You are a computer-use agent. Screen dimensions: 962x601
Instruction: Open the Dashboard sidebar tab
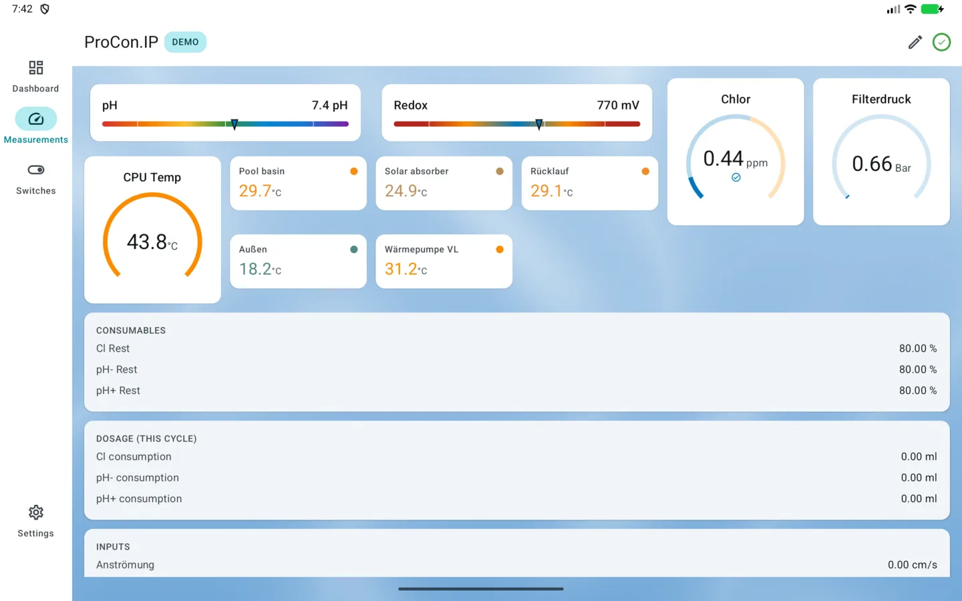point(35,77)
